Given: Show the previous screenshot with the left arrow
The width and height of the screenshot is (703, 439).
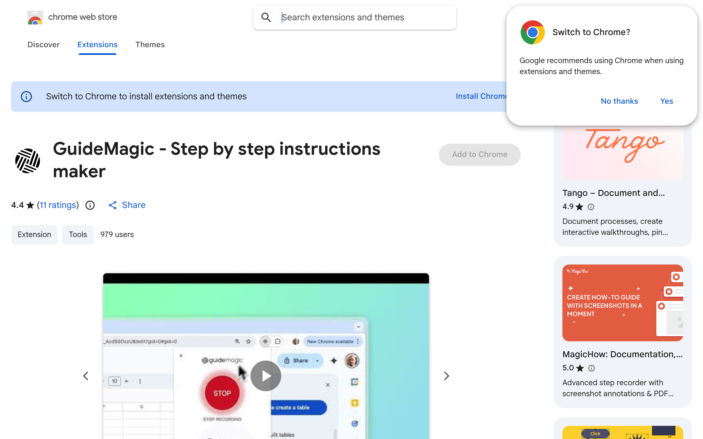Looking at the screenshot, I should click(86, 376).
